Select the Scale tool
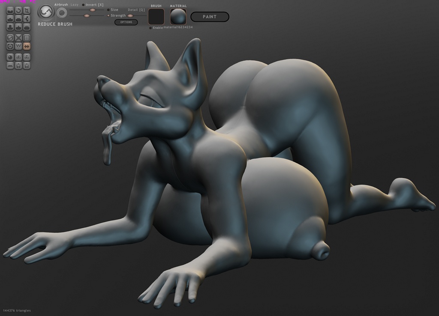 27,11
